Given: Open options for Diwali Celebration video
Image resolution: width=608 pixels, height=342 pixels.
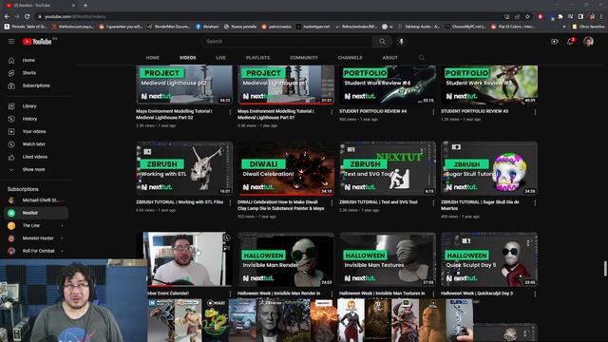Looking at the screenshot, I should (x=332, y=202).
